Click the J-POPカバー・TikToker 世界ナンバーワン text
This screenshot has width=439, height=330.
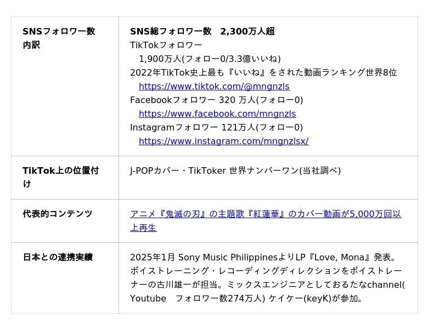click(x=235, y=170)
